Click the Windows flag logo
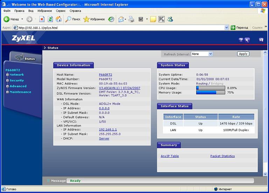This screenshot has height=193, width=269. pos(263,11)
